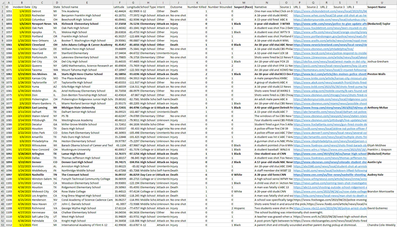The image size is (397, 227).
Task: Select The Covenant School cell
Action: (87, 175)
